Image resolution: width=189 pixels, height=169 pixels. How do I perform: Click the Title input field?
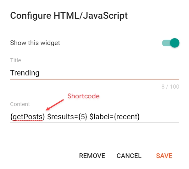(x=94, y=73)
